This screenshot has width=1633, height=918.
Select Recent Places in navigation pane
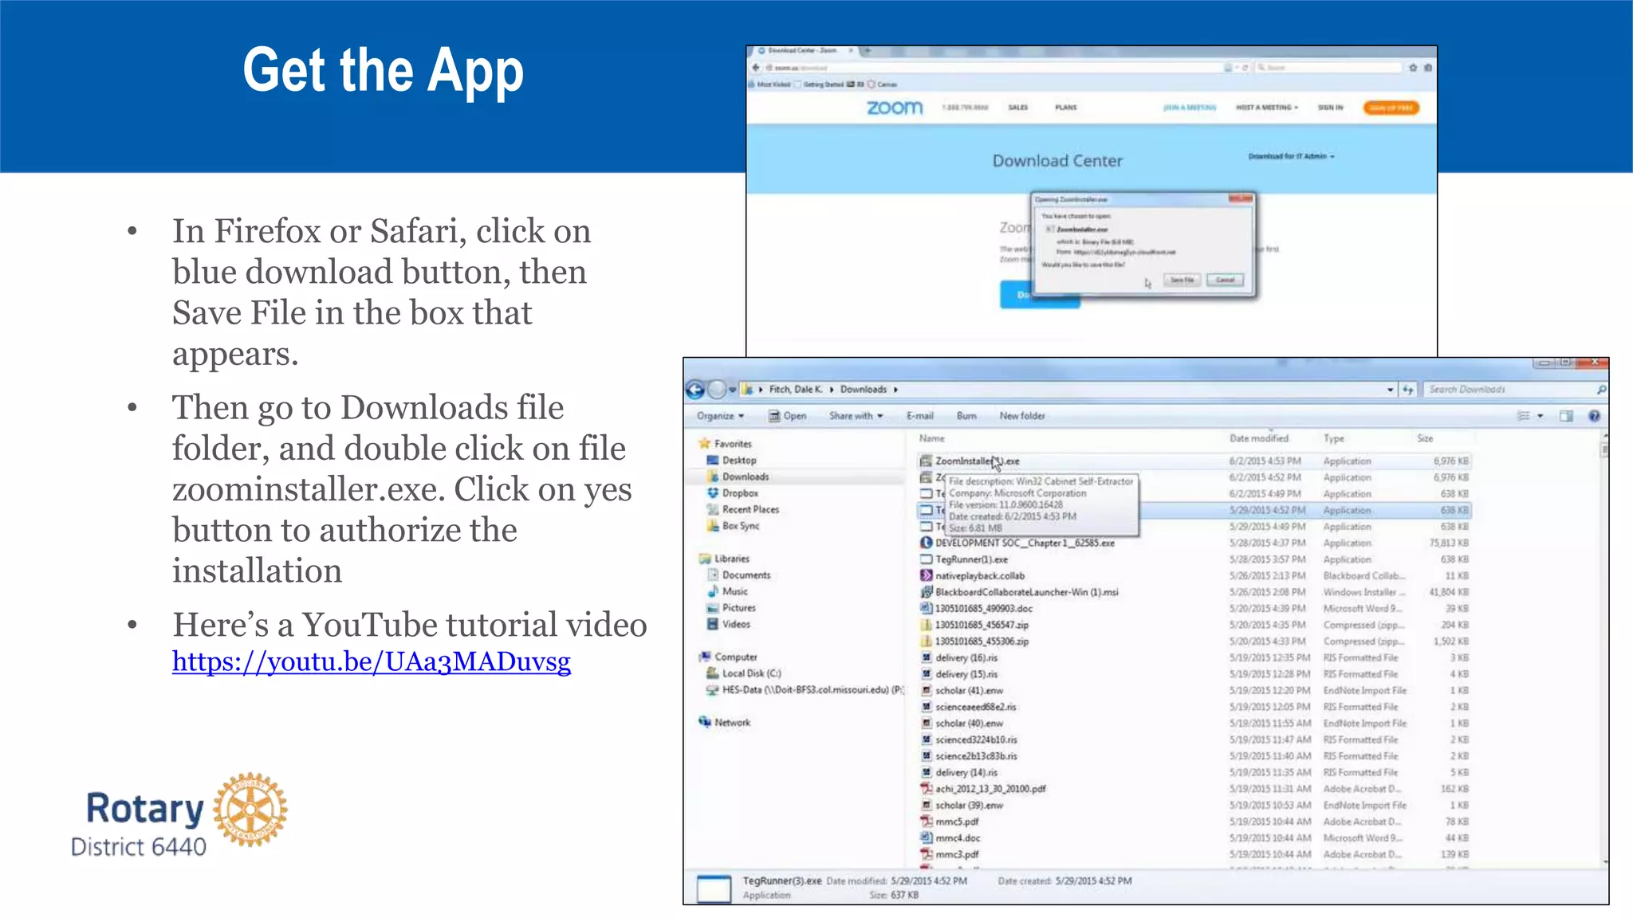pyautogui.click(x=743, y=509)
